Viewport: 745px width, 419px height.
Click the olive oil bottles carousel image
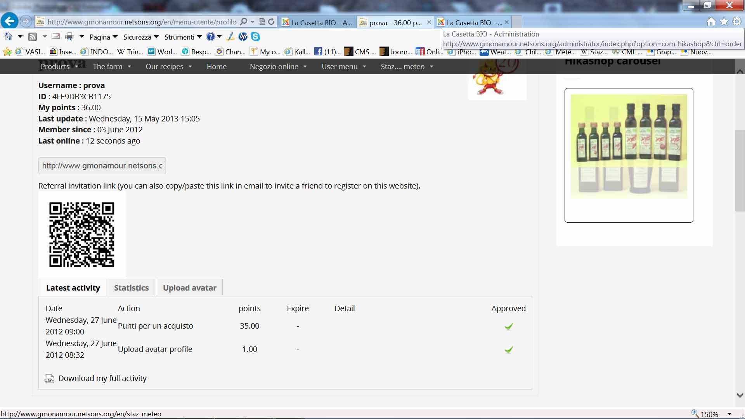point(629,146)
